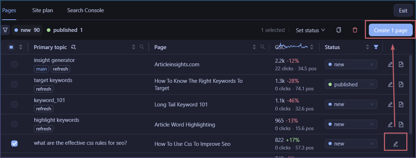
Task: Click the Create 1 page button
Action: tap(390, 30)
